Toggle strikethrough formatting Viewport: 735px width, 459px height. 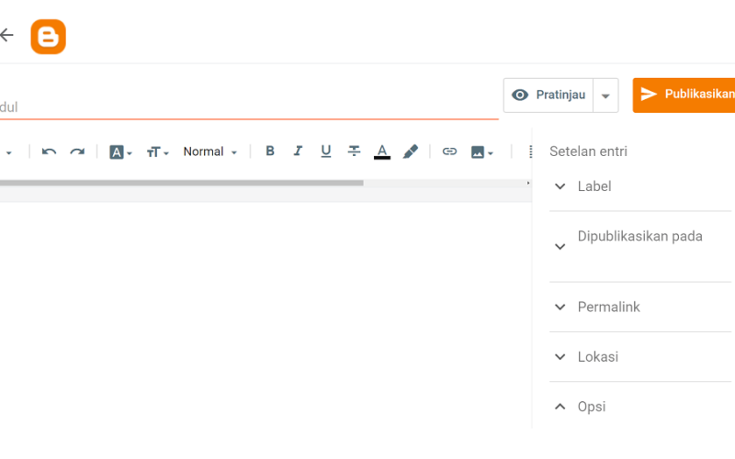(354, 151)
